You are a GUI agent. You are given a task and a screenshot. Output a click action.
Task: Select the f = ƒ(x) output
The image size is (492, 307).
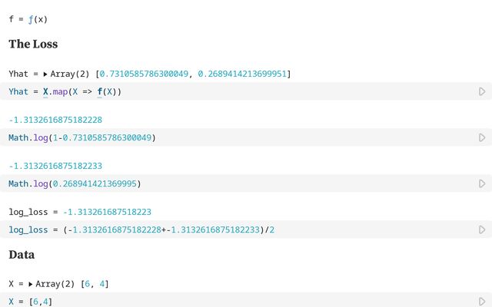click(x=28, y=18)
